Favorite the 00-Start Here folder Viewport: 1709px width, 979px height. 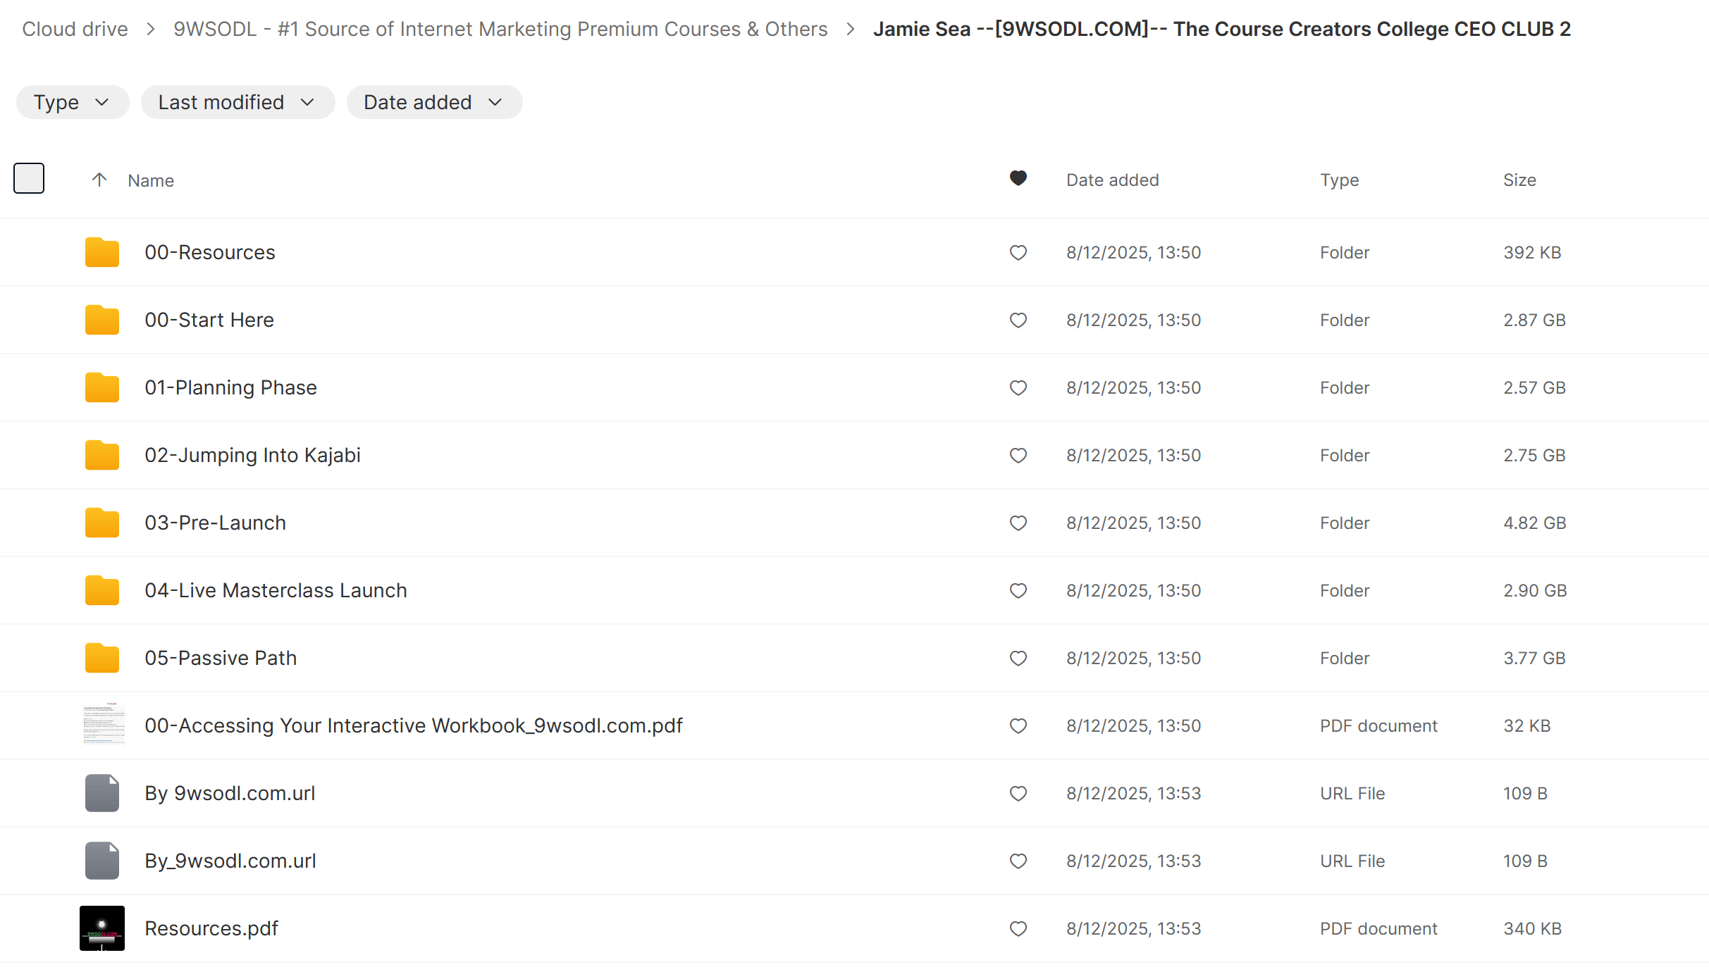click(x=1018, y=320)
